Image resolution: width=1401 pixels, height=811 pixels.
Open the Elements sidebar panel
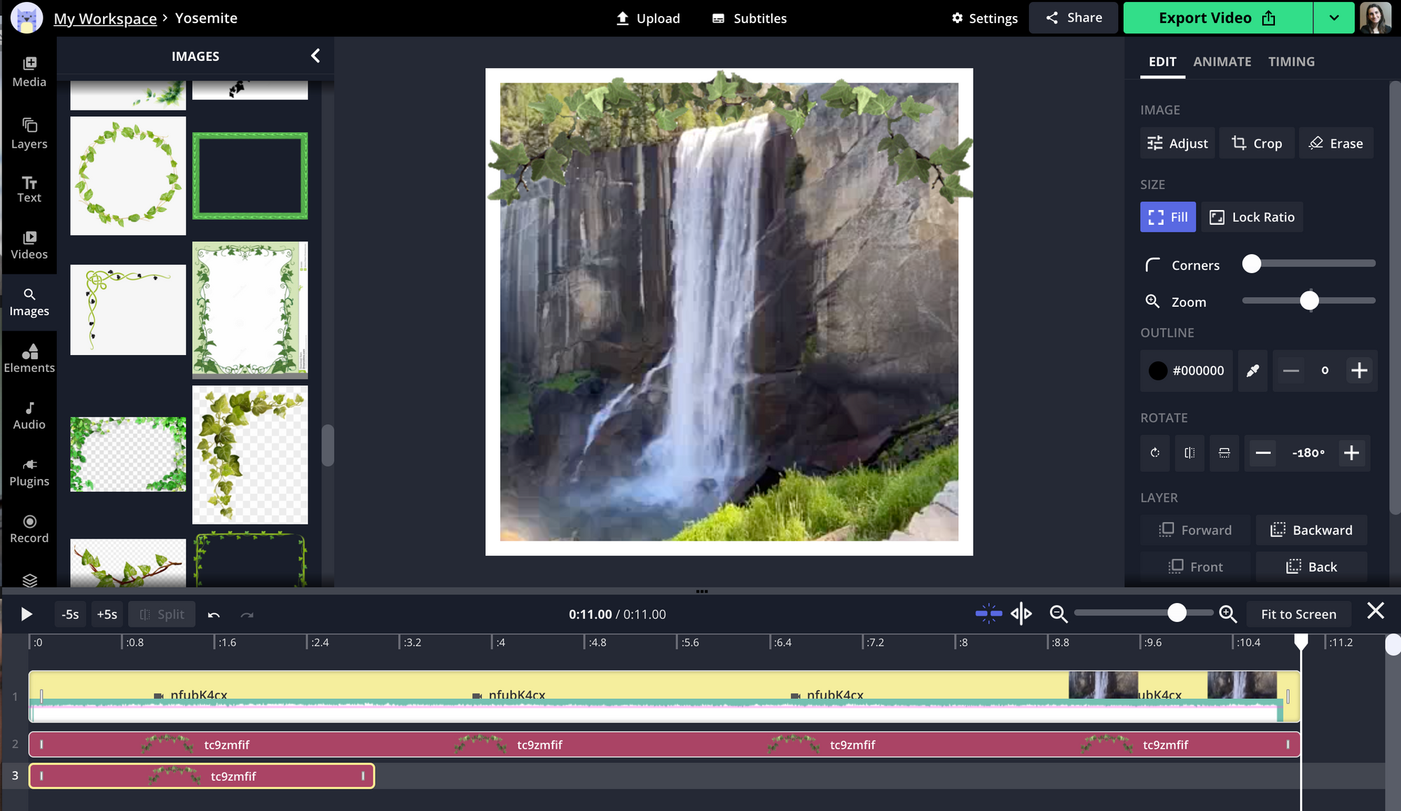29,358
